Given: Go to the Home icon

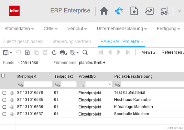Looking at the screenshot, I should coord(104,11).
